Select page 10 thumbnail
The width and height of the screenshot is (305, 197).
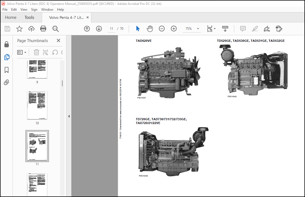pos(37,105)
